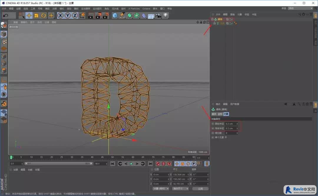
Task: Go to the start of animation
Action: [112, 164]
